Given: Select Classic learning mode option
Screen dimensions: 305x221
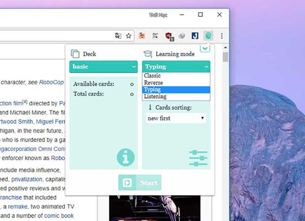Looking at the screenshot, I should (153, 76).
